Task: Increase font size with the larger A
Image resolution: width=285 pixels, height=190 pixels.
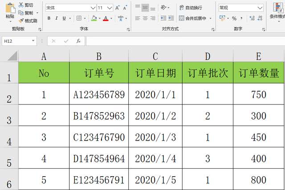Action: click(118, 8)
